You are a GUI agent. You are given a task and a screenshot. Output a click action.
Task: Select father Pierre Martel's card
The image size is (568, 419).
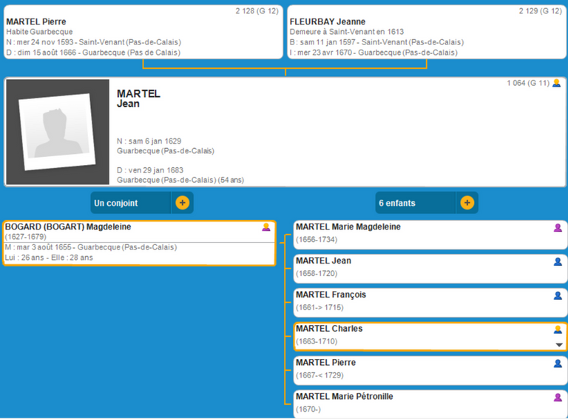point(143,33)
